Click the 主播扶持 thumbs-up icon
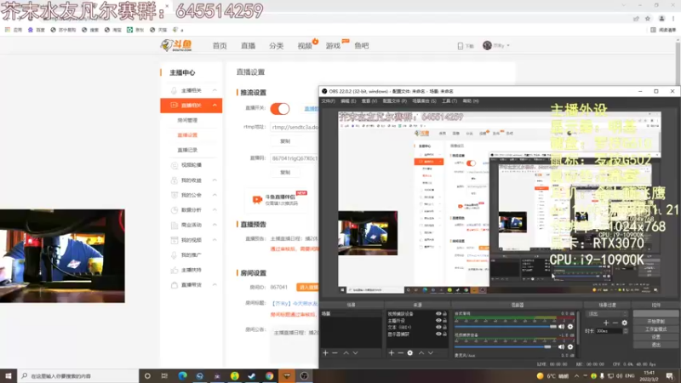Viewport: 681px width, 383px height. (175, 270)
